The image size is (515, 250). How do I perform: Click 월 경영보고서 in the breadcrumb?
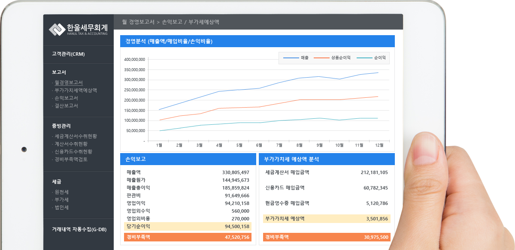[x=138, y=21]
